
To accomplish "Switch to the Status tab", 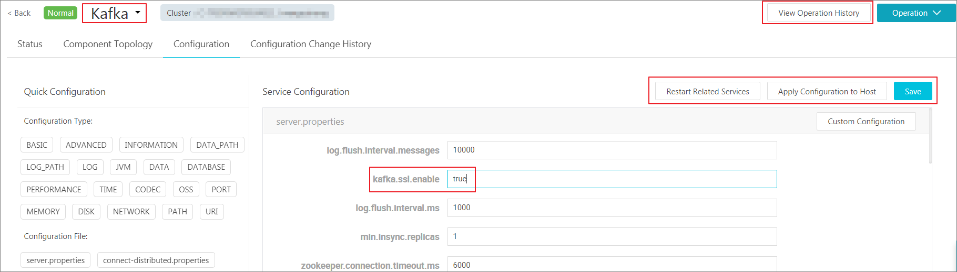I will [x=30, y=44].
